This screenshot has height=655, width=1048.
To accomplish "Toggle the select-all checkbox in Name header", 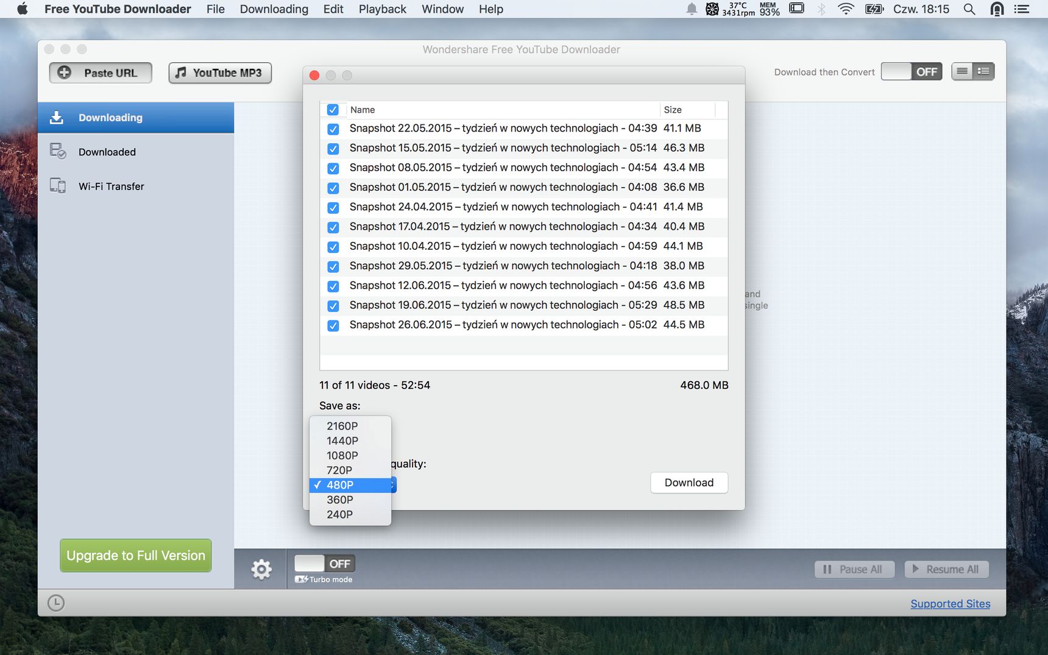I will [x=333, y=110].
